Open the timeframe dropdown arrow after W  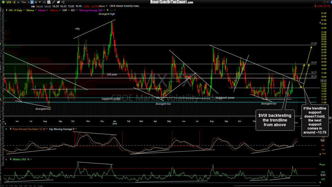coord(40,2)
